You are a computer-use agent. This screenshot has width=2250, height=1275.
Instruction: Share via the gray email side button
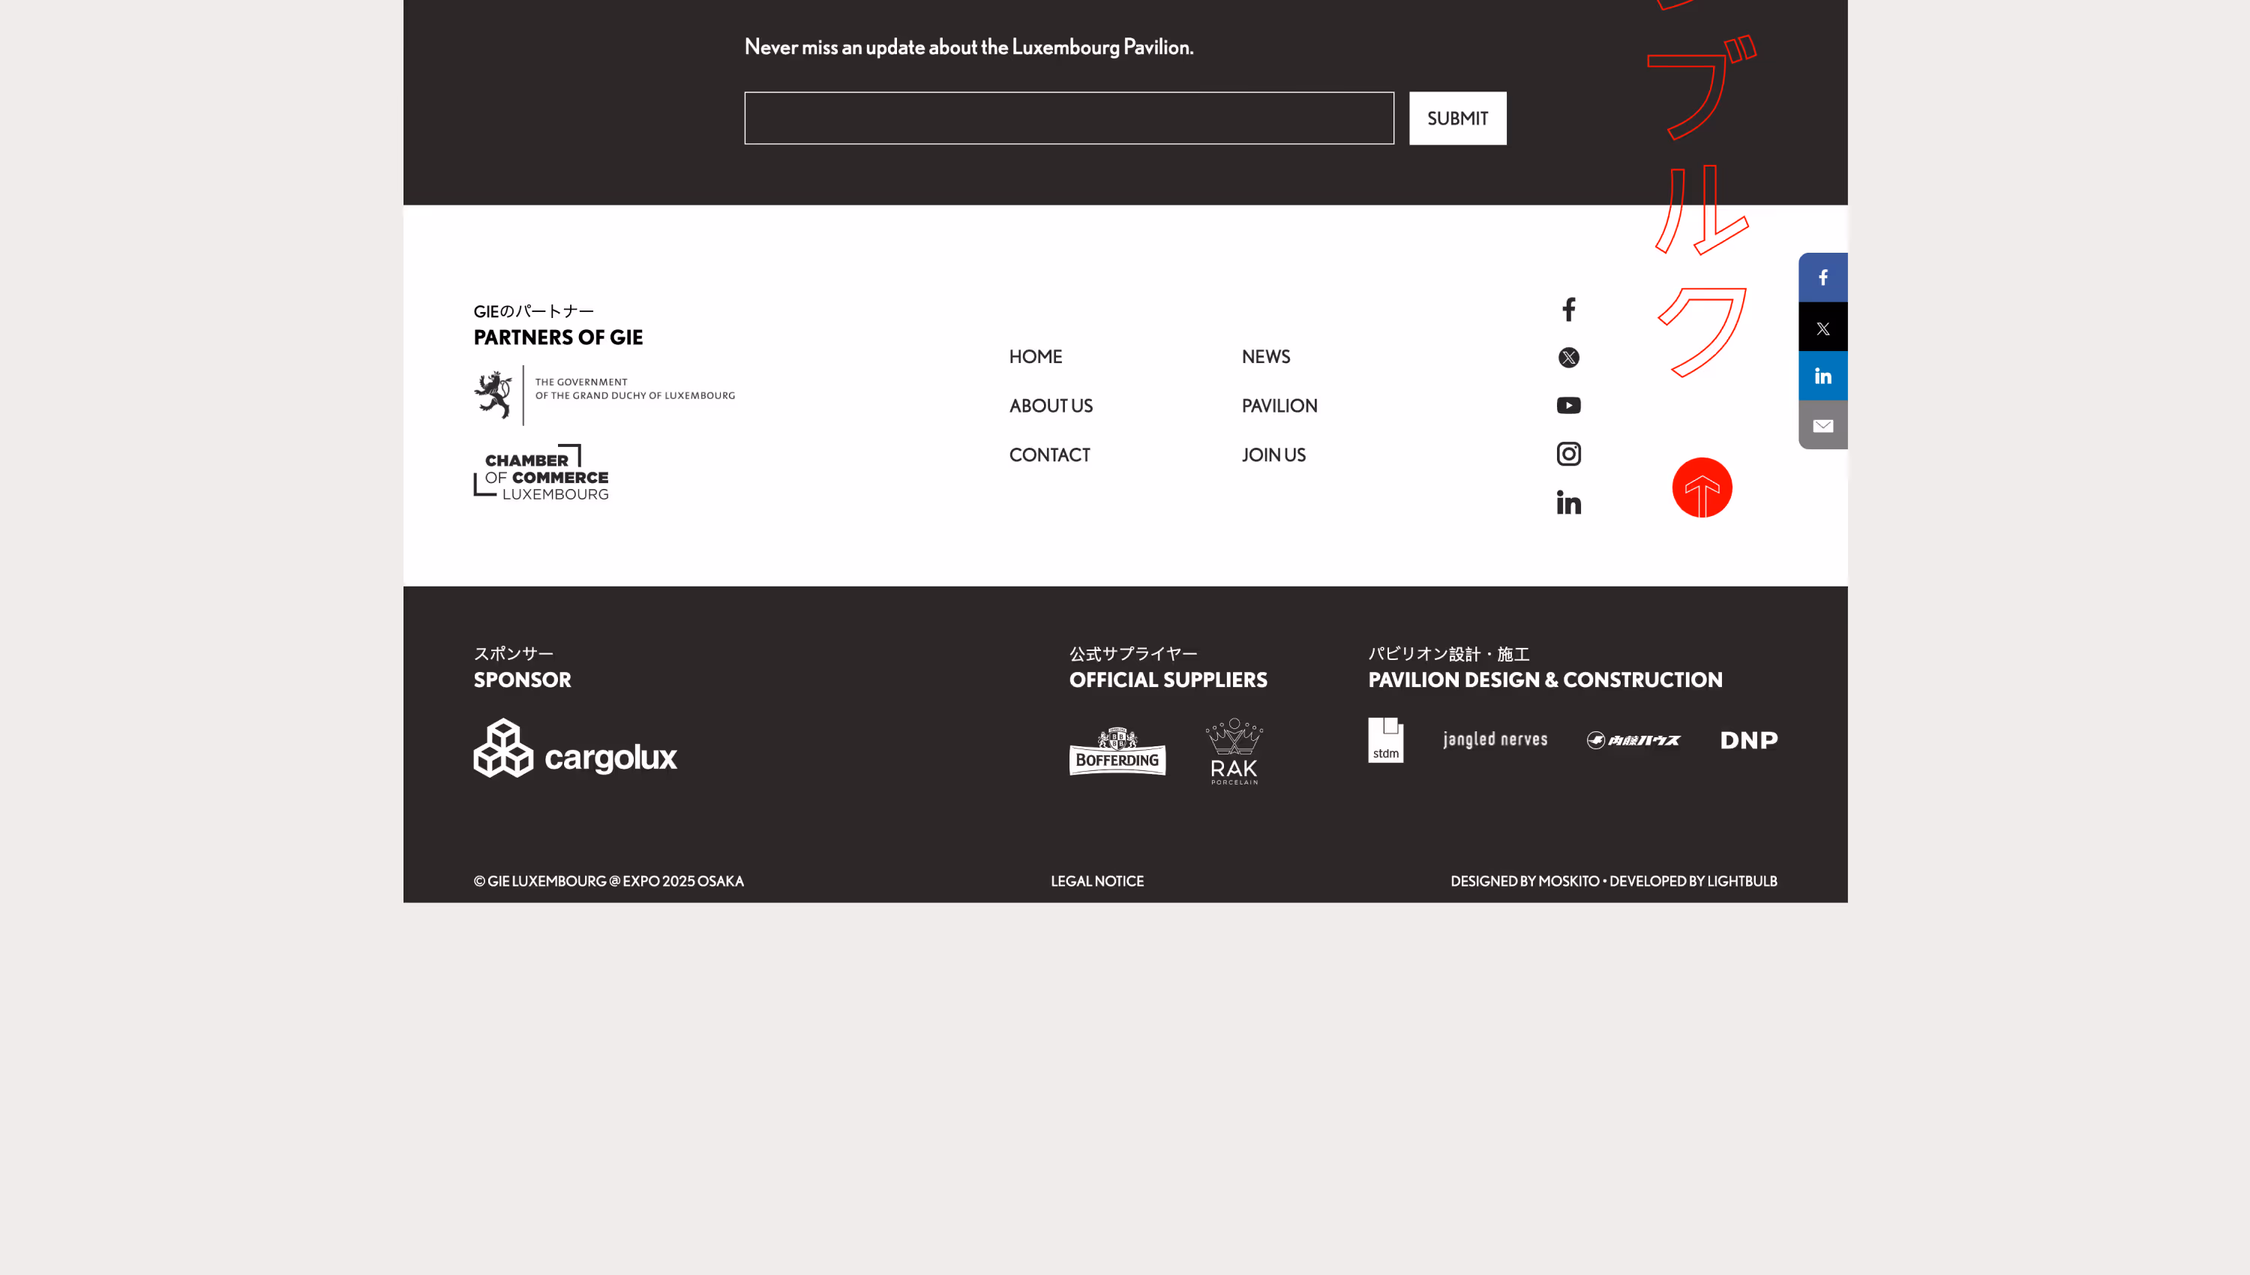point(1822,425)
